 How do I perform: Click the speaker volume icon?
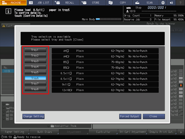(171, 3)
